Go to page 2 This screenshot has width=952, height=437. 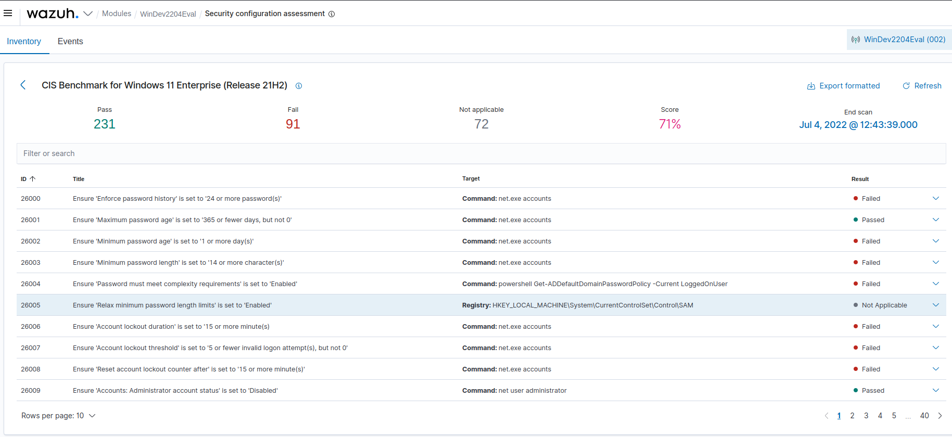coord(852,416)
